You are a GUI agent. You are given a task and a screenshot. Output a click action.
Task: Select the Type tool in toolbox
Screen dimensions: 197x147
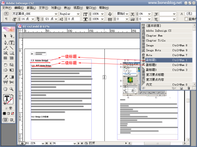tap(11, 43)
